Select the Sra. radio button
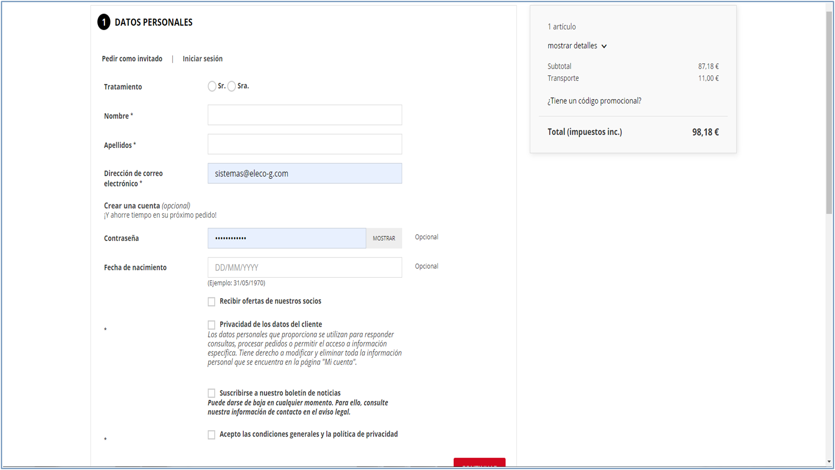The height and width of the screenshot is (470, 835). 232,86
